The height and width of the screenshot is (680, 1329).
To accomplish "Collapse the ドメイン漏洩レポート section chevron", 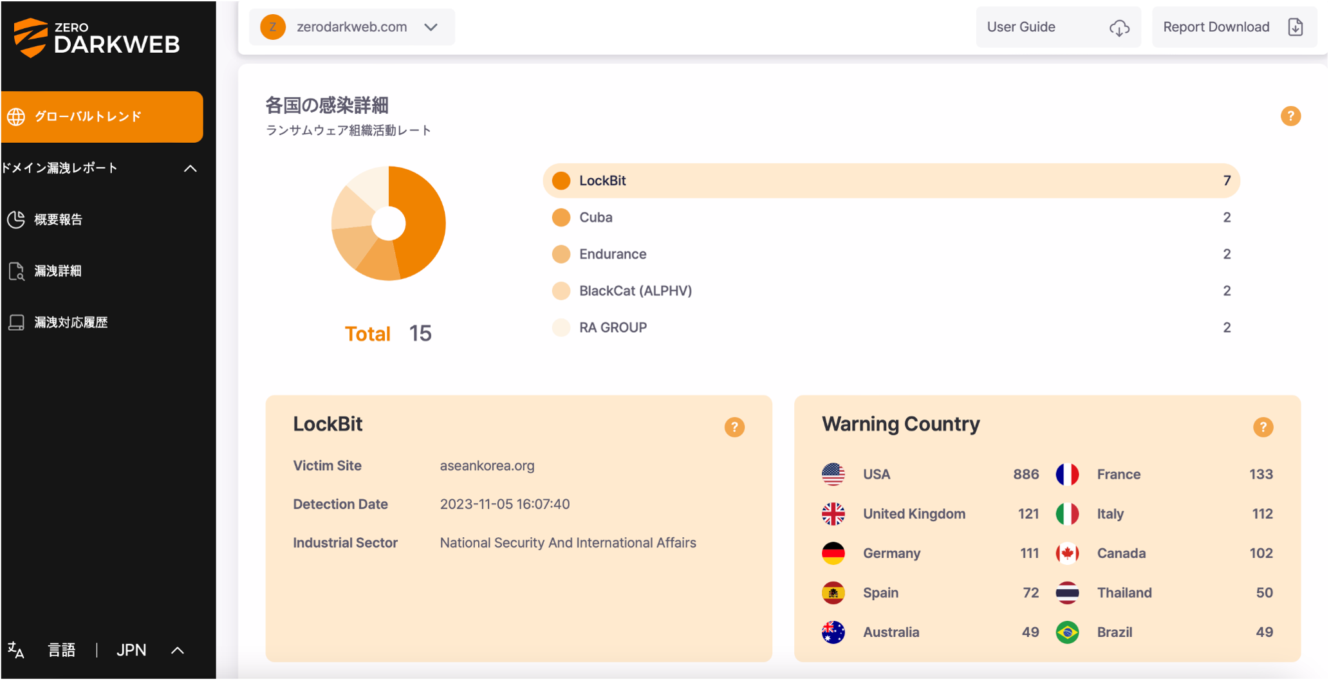I will (190, 169).
